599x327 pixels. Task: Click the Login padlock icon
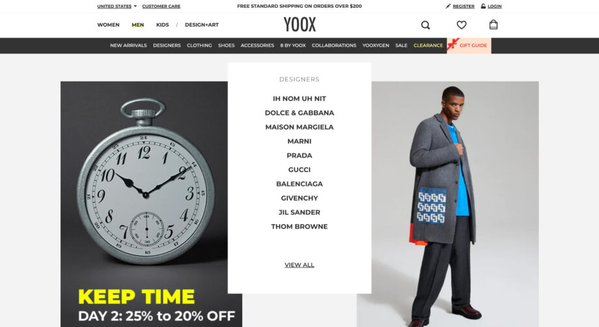click(483, 6)
